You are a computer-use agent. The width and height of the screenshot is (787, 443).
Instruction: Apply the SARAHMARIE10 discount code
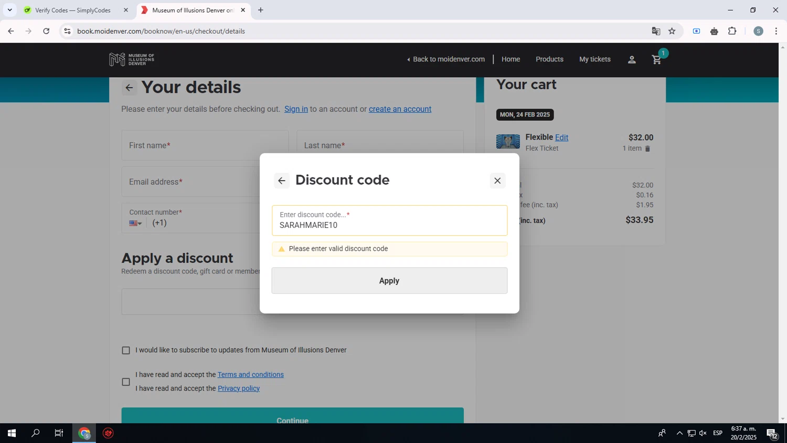point(389,281)
